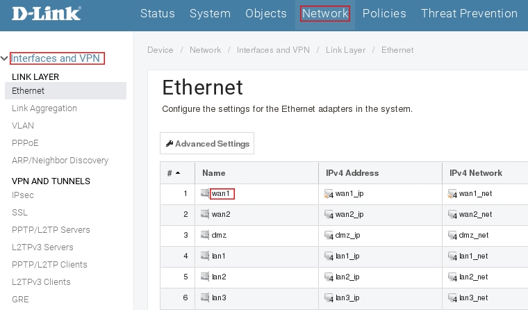Click the lan3_net network object icon
The height and width of the screenshot is (310, 528).
pyautogui.click(x=453, y=297)
